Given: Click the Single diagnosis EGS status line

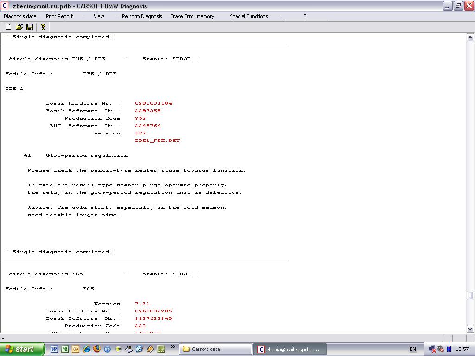Looking at the screenshot, I should 105,274.
